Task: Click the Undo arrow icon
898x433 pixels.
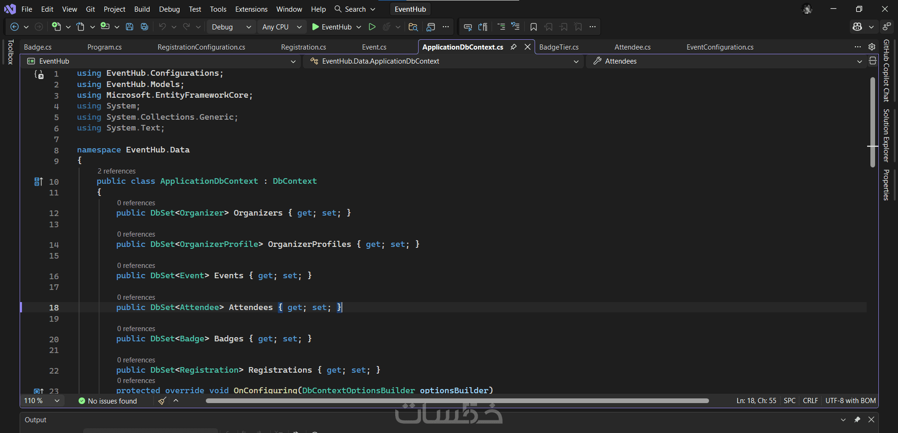Action: [x=162, y=27]
